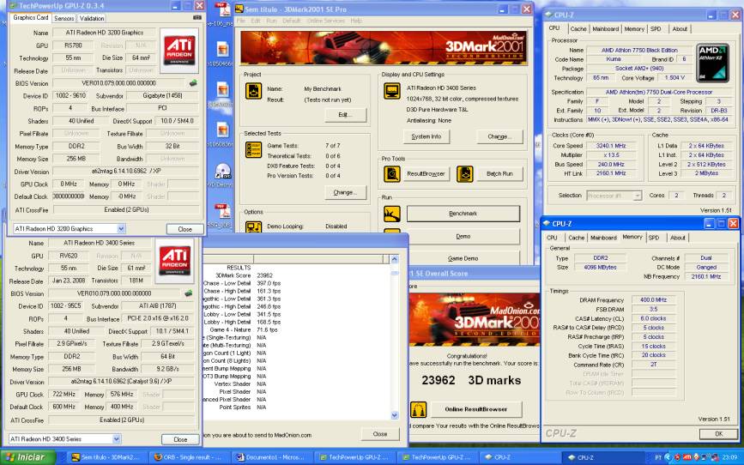
Task: Click the GPU-Z screenshot camera icon
Action: click(x=197, y=17)
